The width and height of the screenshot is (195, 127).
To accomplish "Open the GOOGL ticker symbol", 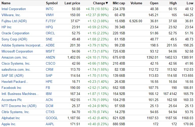I will tap(52, 118).
